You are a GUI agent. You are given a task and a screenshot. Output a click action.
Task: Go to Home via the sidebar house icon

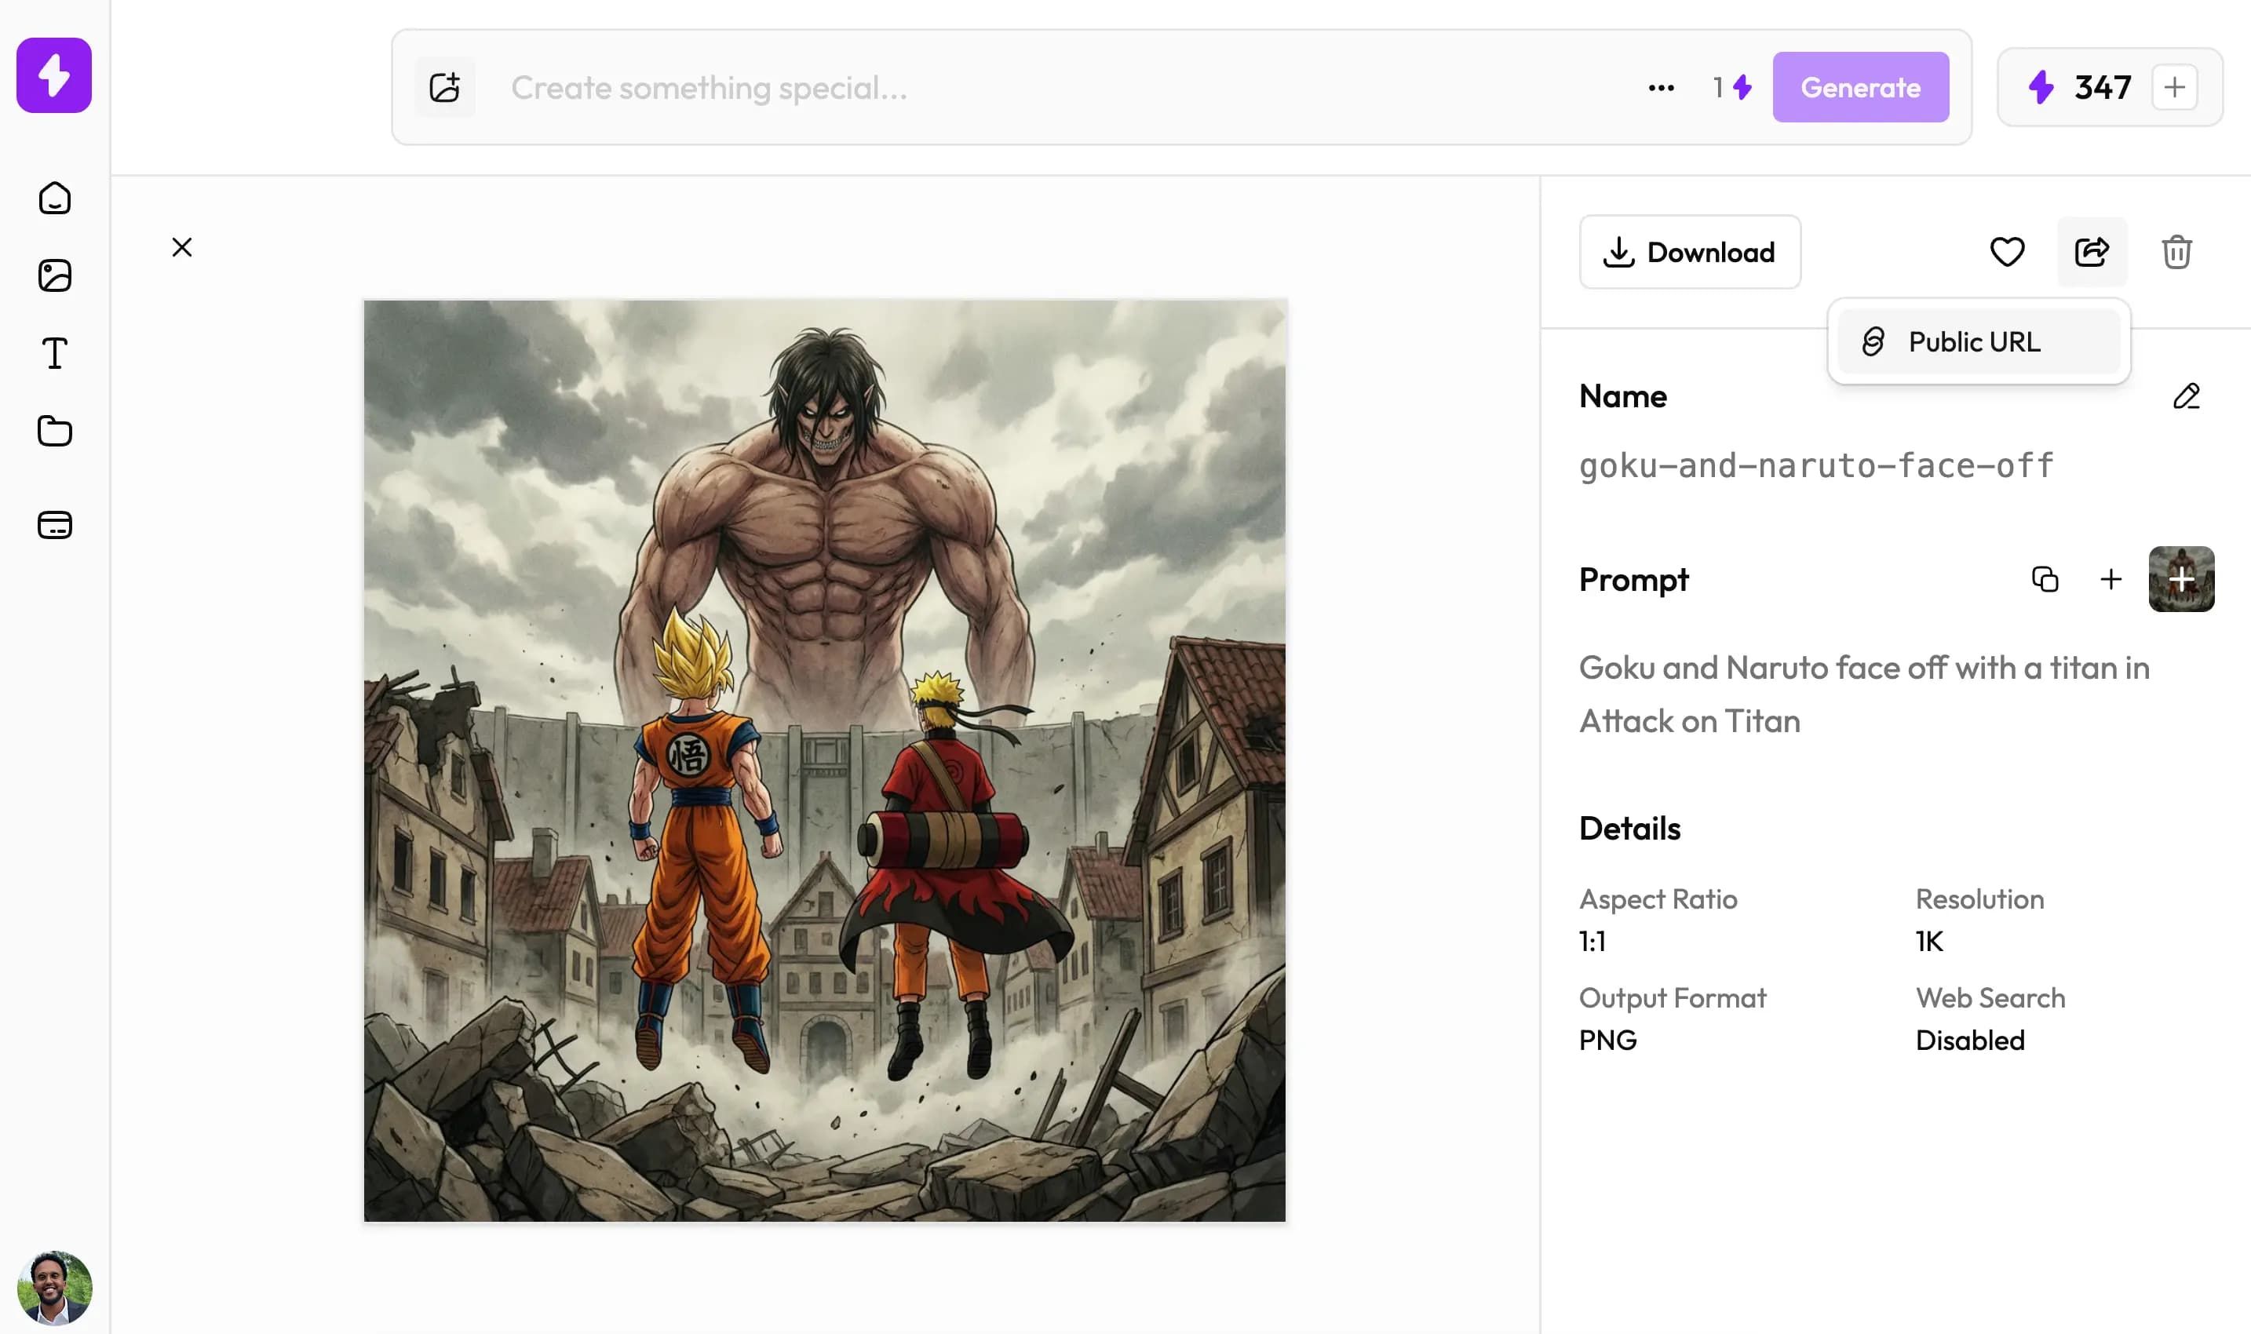(54, 198)
